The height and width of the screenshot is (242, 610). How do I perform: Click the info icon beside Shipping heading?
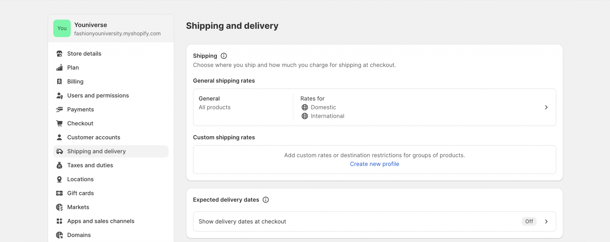[224, 56]
